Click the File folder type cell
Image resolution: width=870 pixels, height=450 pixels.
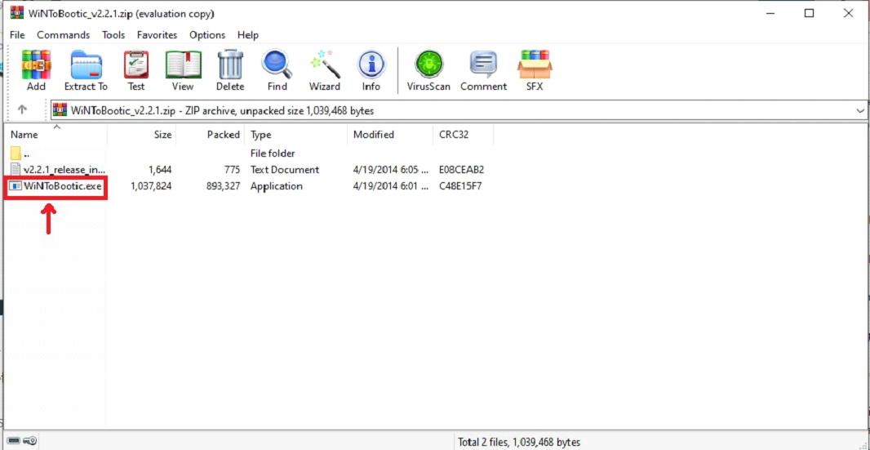click(273, 153)
